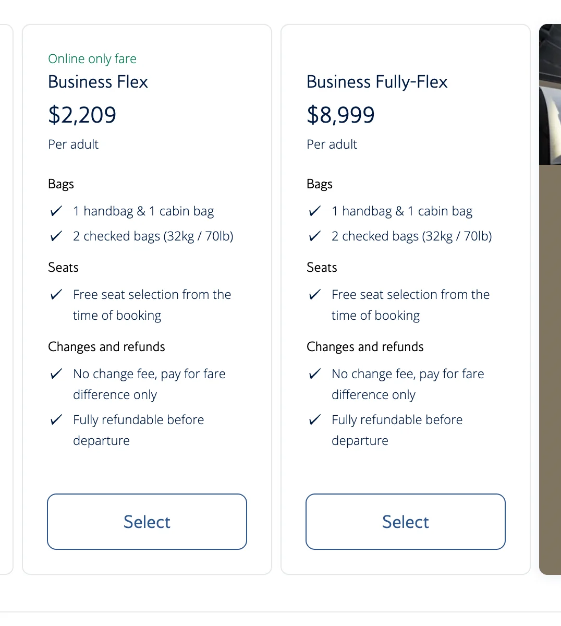This screenshot has width=561, height=626.
Task: Click Fully-Flex fully refundable checkmark
Action: [315, 420]
